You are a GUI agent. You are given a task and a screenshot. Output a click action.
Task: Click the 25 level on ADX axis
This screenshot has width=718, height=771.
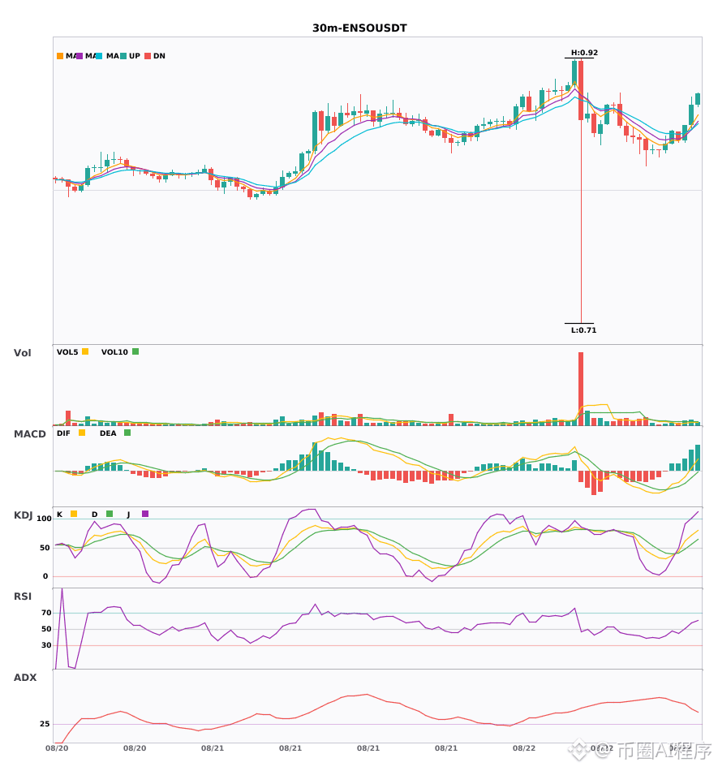45,724
